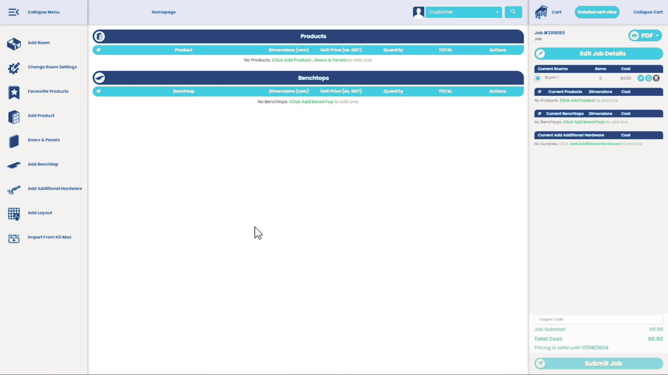Click the Products section header icon
The image size is (668, 375).
(x=100, y=36)
